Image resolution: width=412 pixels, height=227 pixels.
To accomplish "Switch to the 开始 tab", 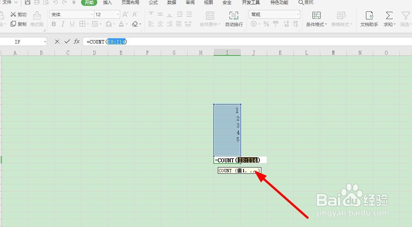I will point(89,3).
